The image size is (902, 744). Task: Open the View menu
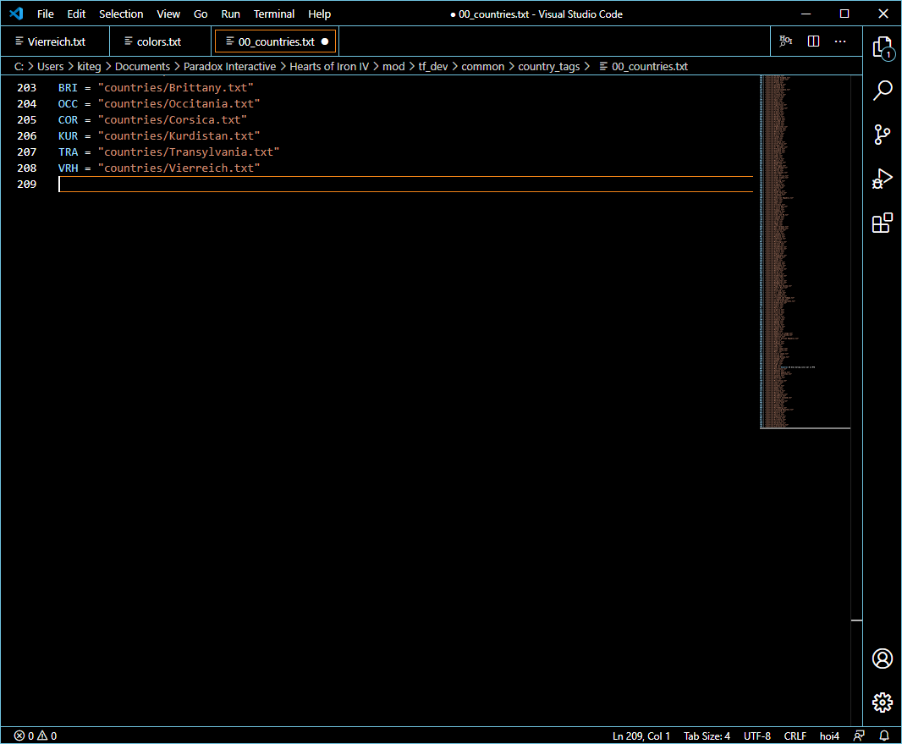(x=168, y=14)
